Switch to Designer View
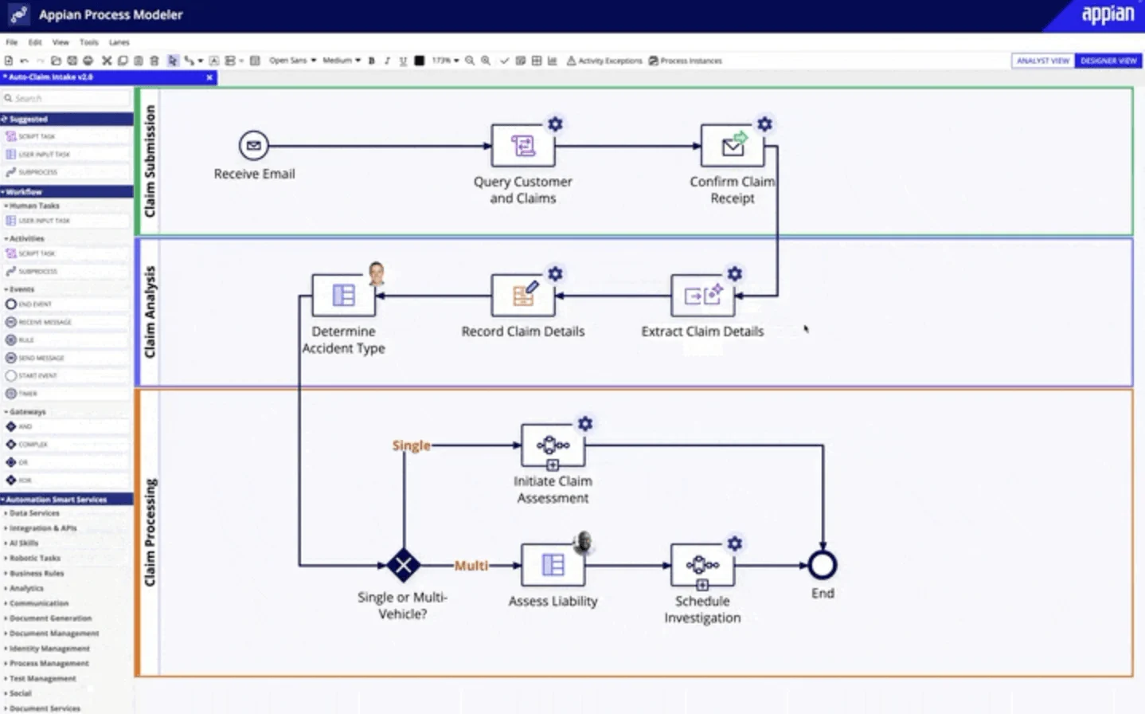Viewport: 1145px width, 714px height. (x=1108, y=61)
